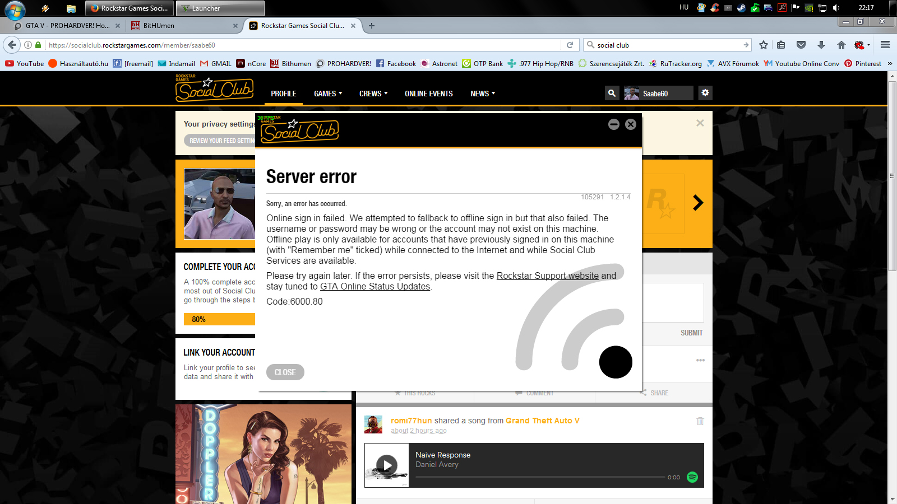Screen dimensions: 897x504
Task: Click the CLOSE button in the Server error dialog
Action: (x=285, y=372)
